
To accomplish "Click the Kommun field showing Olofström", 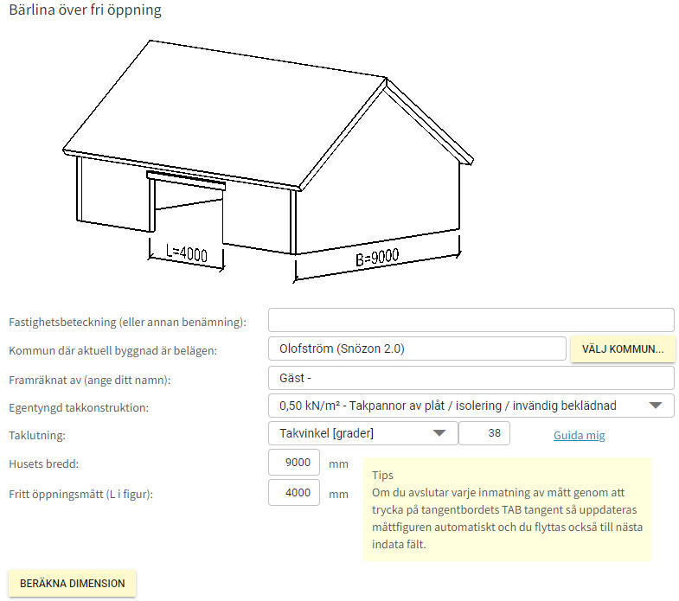I will click(x=417, y=349).
